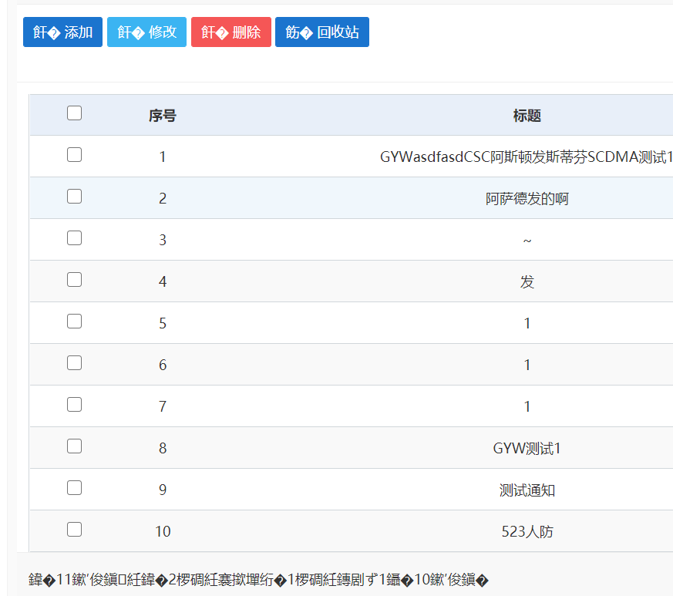Tick the checkbox in row 5

click(x=74, y=322)
